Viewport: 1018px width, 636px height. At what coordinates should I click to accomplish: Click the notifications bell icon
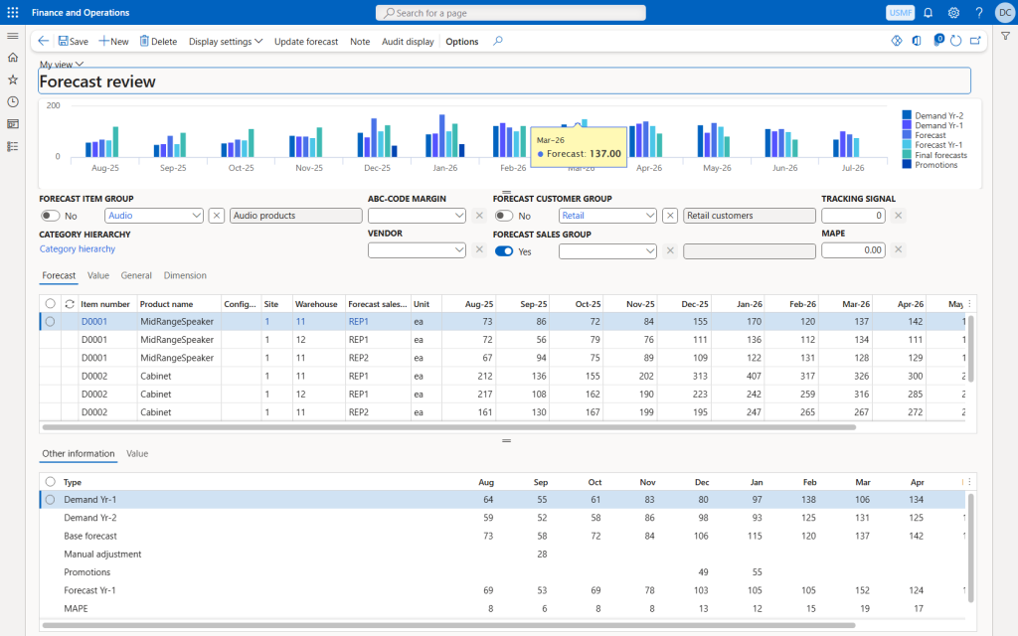tap(928, 12)
